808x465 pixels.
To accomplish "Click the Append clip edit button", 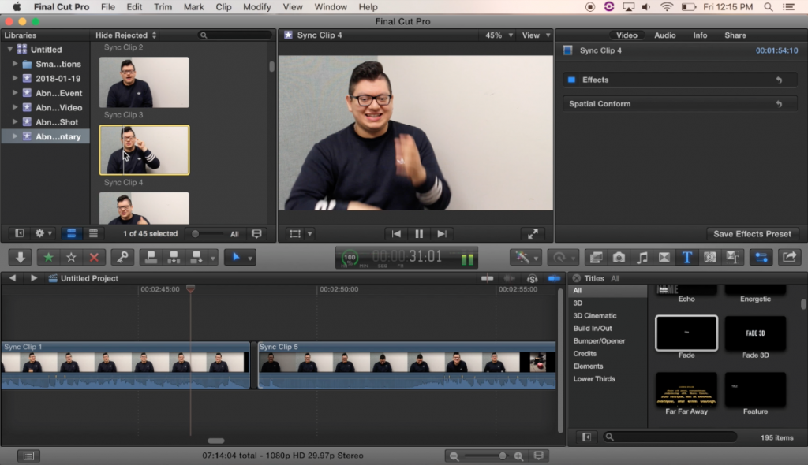I will [196, 257].
